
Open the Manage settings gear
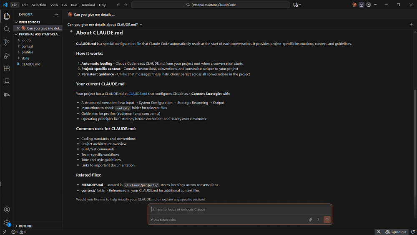point(7,222)
